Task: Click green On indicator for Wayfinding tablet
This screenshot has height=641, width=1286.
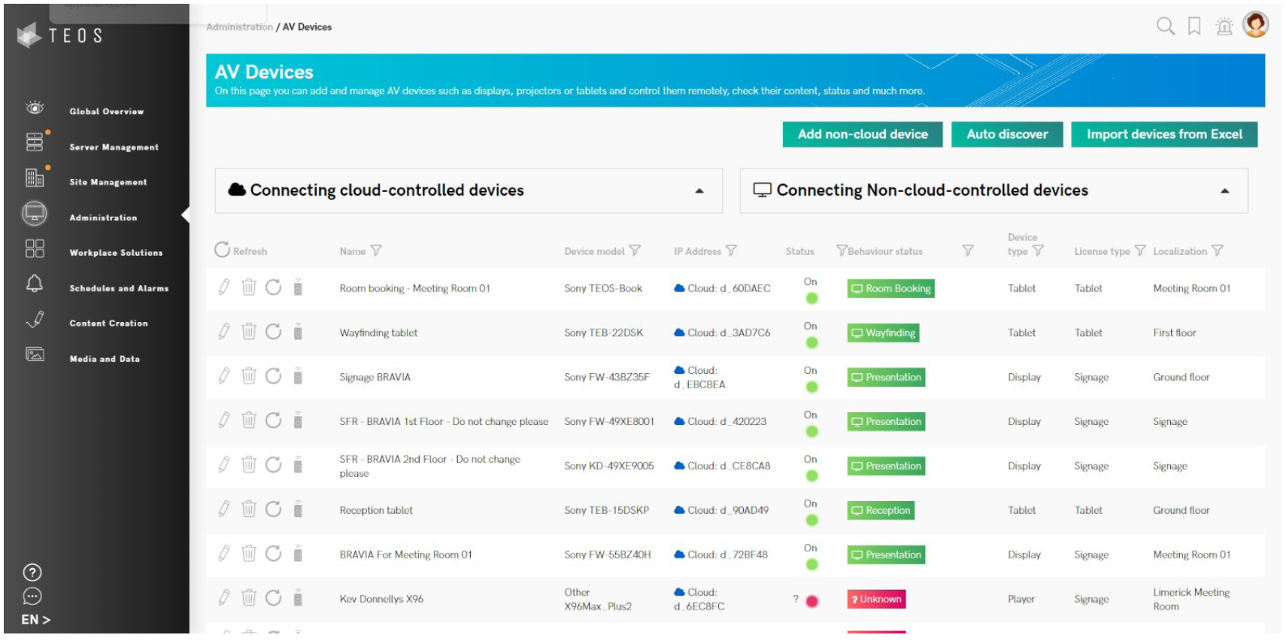Action: [811, 343]
